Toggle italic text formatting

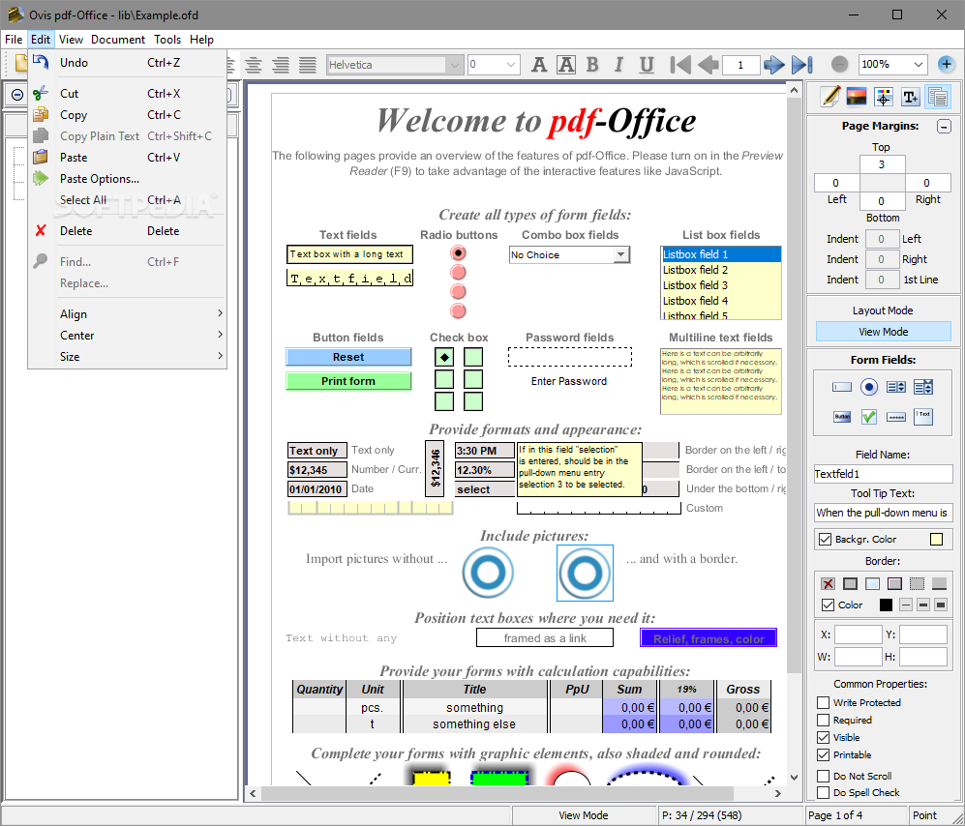(619, 64)
